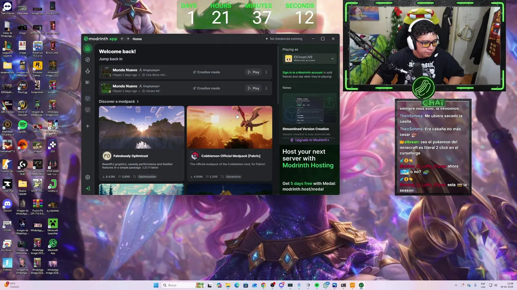
Task: Open EA desktop shortcut
Action: (22, 146)
